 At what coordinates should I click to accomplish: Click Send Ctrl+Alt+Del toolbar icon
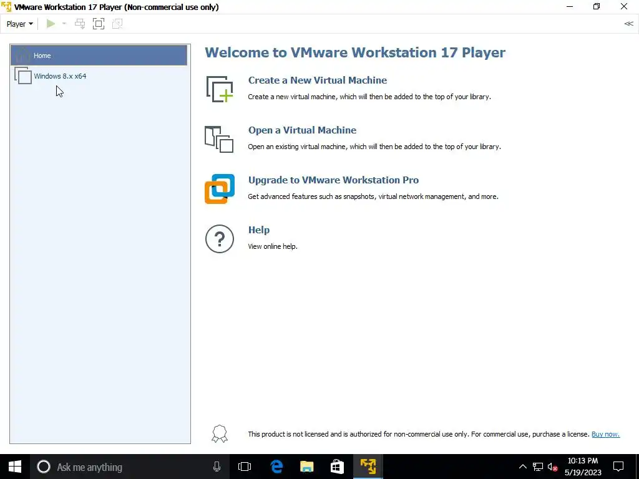pos(80,24)
